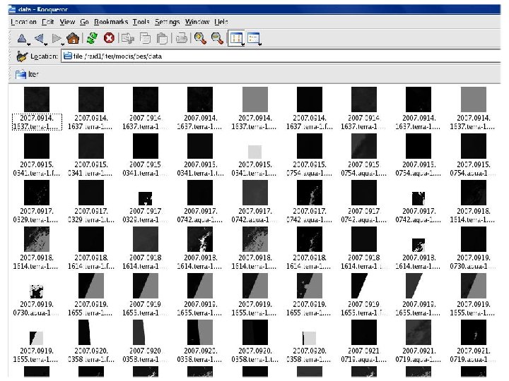Print the current view
The height and width of the screenshot is (381, 509).
[182, 39]
